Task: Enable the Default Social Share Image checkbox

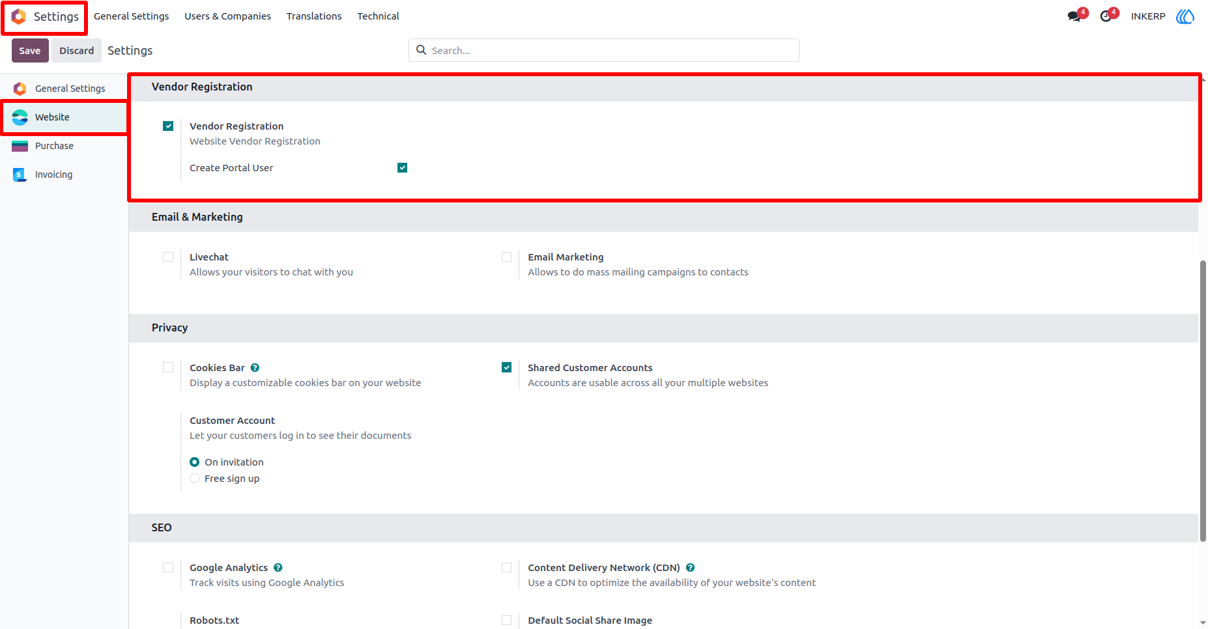Action: pos(507,621)
